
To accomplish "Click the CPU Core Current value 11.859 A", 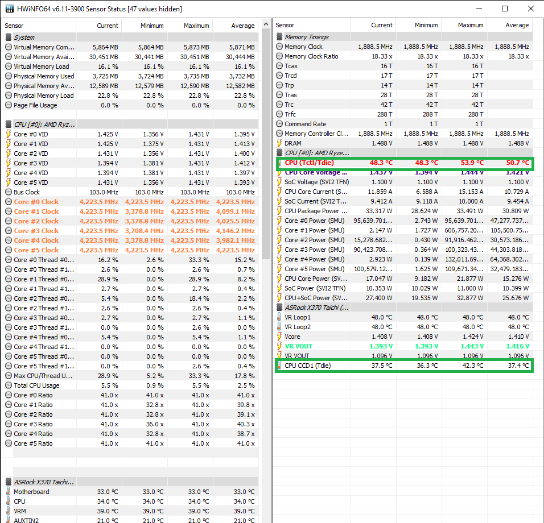I will [x=380, y=192].
